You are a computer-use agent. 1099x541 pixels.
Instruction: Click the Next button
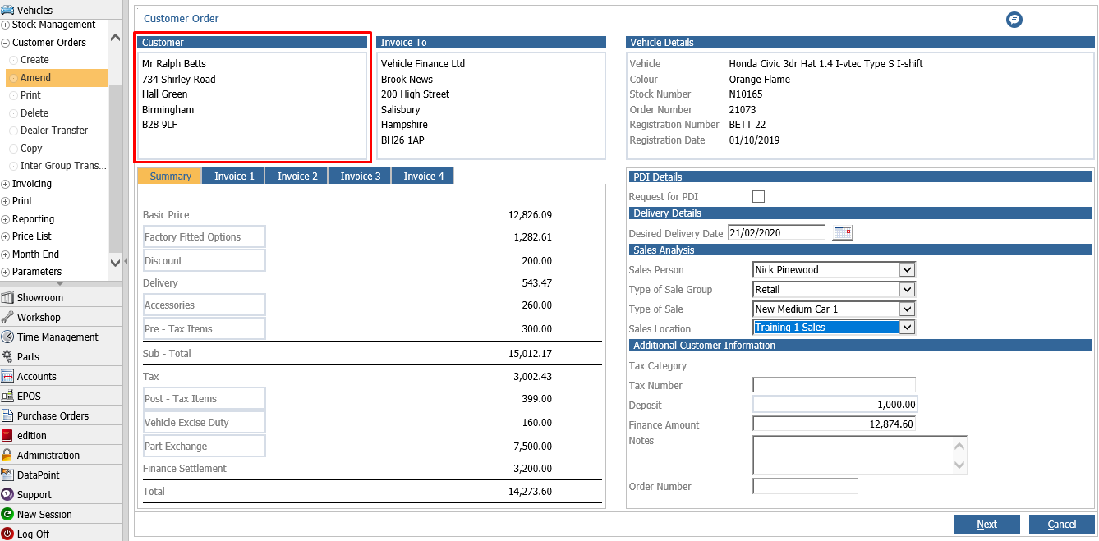[x=986, y=525]
